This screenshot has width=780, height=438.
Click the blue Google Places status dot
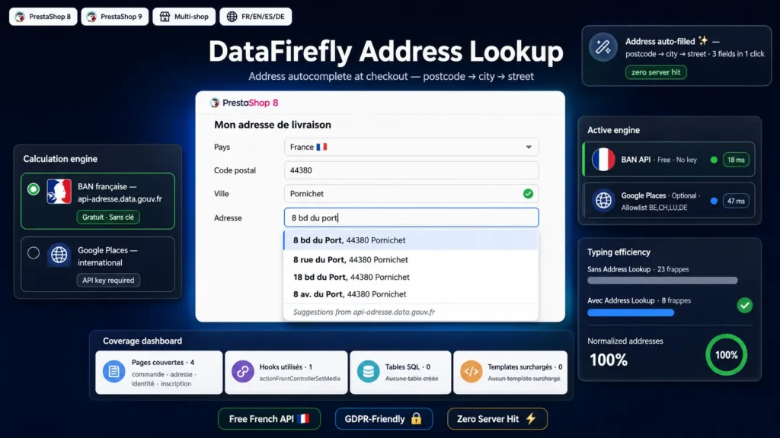714,201
